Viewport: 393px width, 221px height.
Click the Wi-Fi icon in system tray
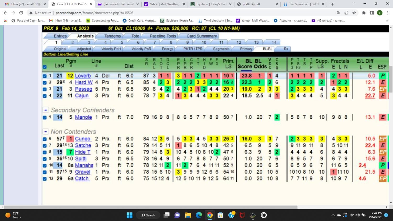point(352,215)
